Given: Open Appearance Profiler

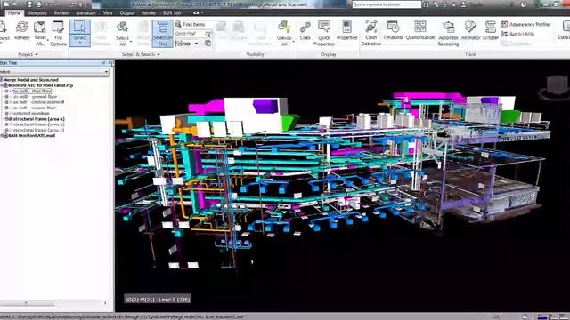Looking at the screenshot, I should [x=525, y=24].
